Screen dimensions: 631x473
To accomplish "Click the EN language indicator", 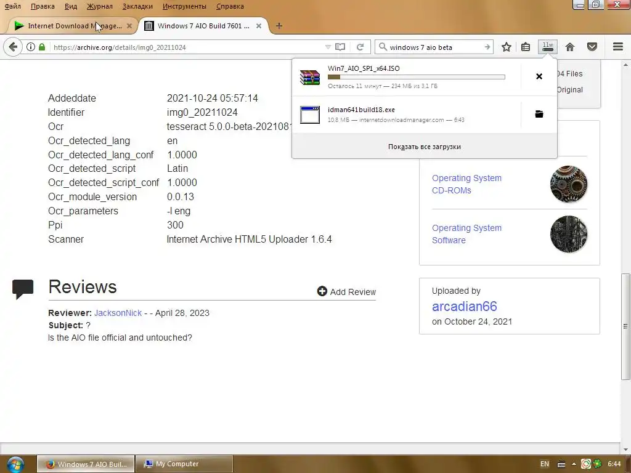I will (545, 464).
